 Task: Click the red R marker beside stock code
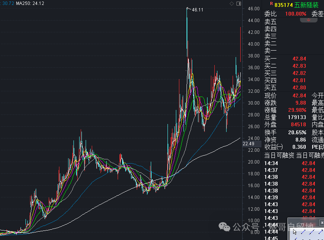(x=271, y=4)
